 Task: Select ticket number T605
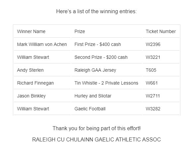[151, 70]
